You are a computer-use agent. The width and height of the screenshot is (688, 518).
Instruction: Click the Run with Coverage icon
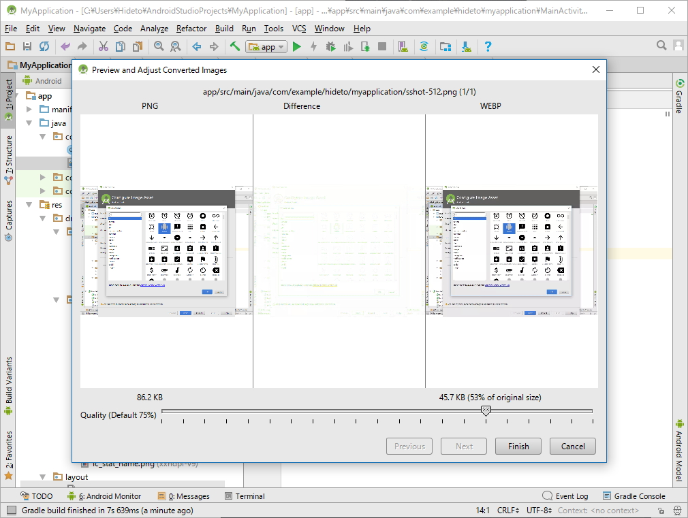coord(348,46)
